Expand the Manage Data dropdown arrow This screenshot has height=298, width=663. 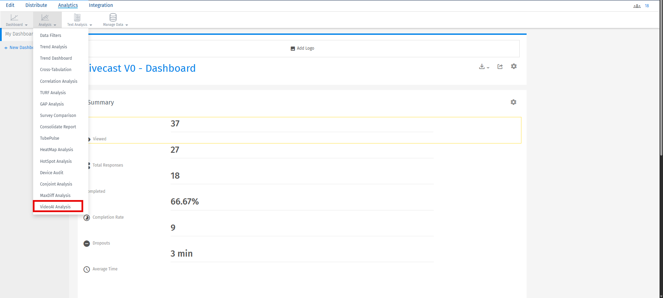point(127,25)
